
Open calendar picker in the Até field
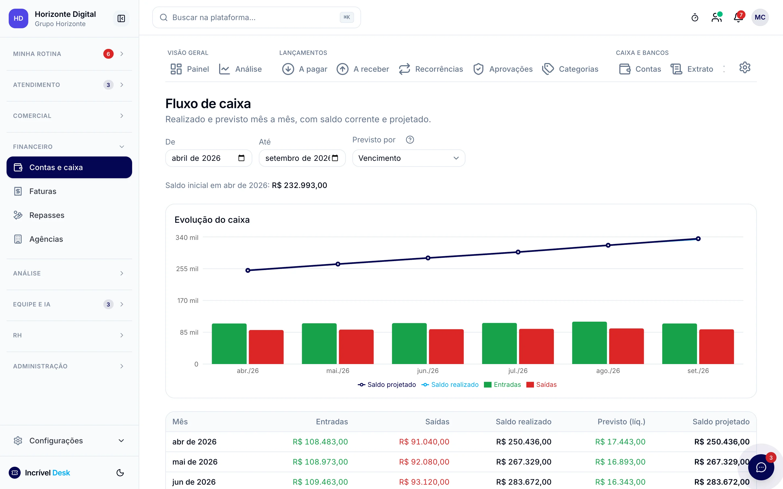pos(335,158)
